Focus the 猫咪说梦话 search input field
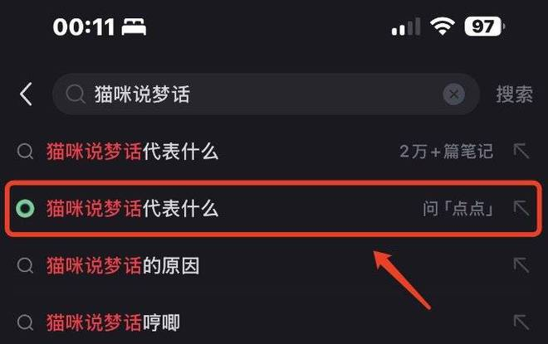Viewport: 548px width, 344px height. [266, 94]
